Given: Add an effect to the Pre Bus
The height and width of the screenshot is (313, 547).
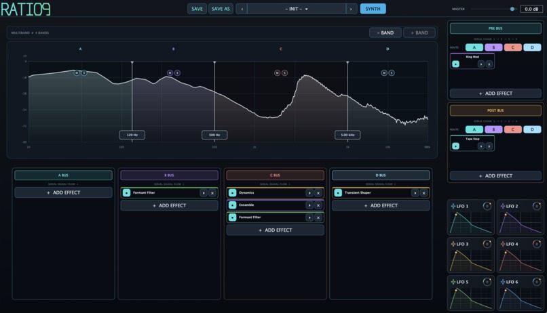Looking at the screenshot, I should pyautogui.click(x=495, y=93).
